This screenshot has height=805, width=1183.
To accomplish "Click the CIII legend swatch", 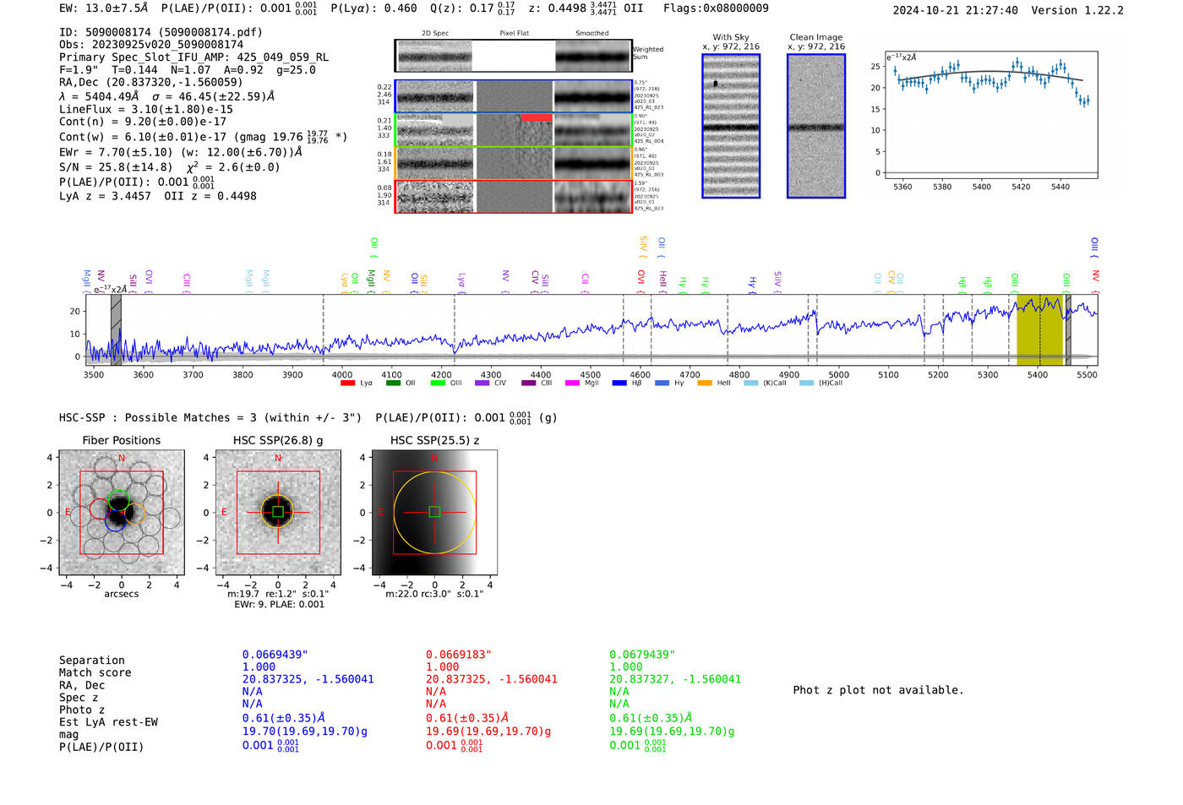I will pos(529,383).
